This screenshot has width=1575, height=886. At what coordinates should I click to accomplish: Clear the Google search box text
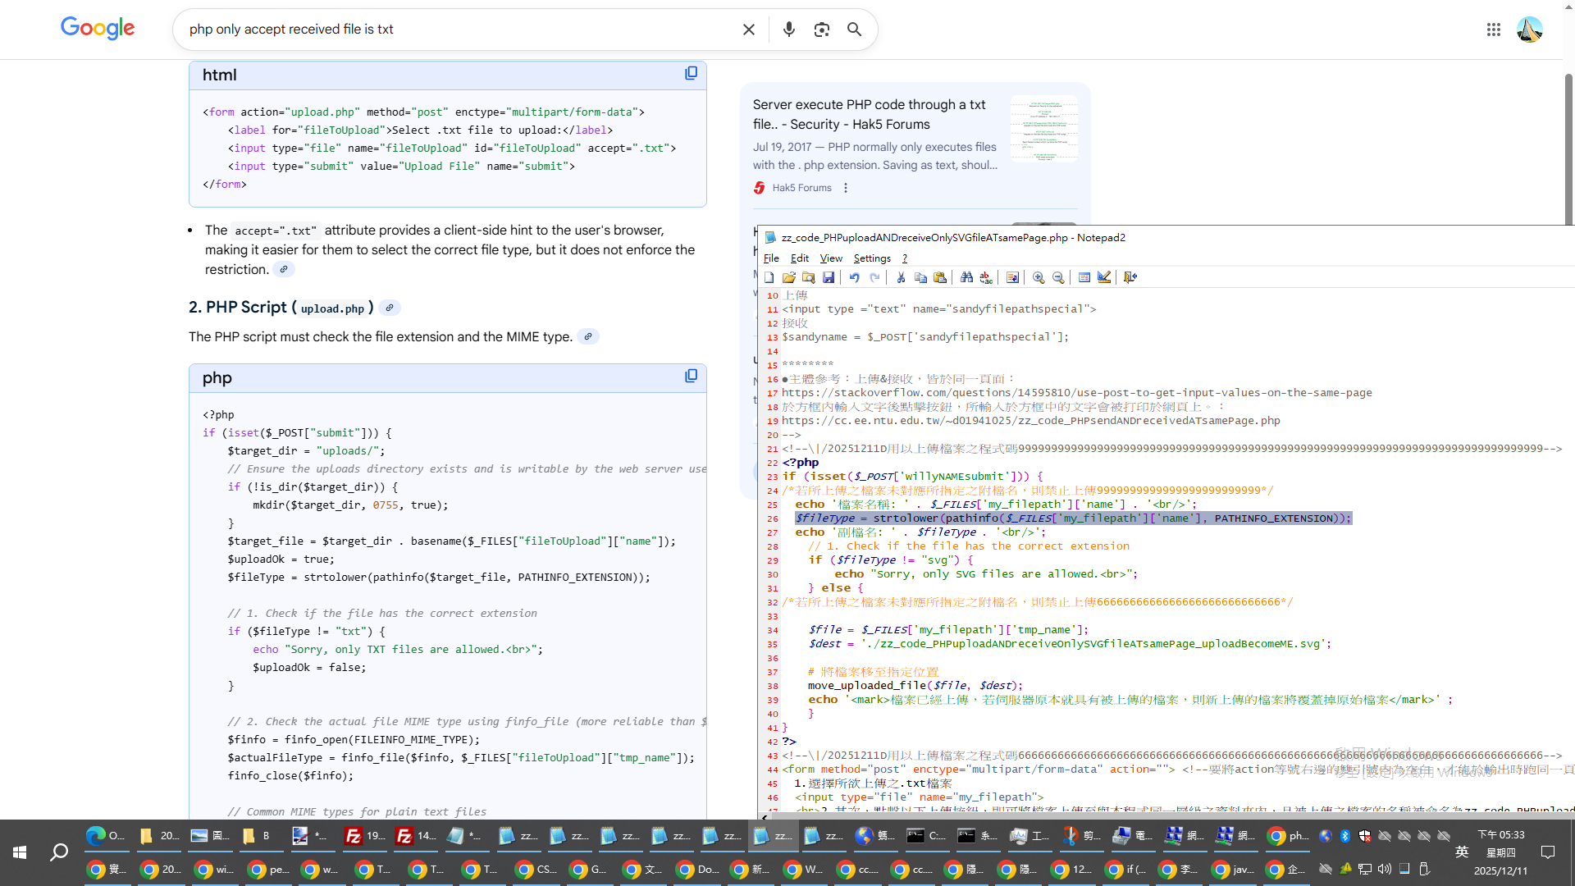748,30
